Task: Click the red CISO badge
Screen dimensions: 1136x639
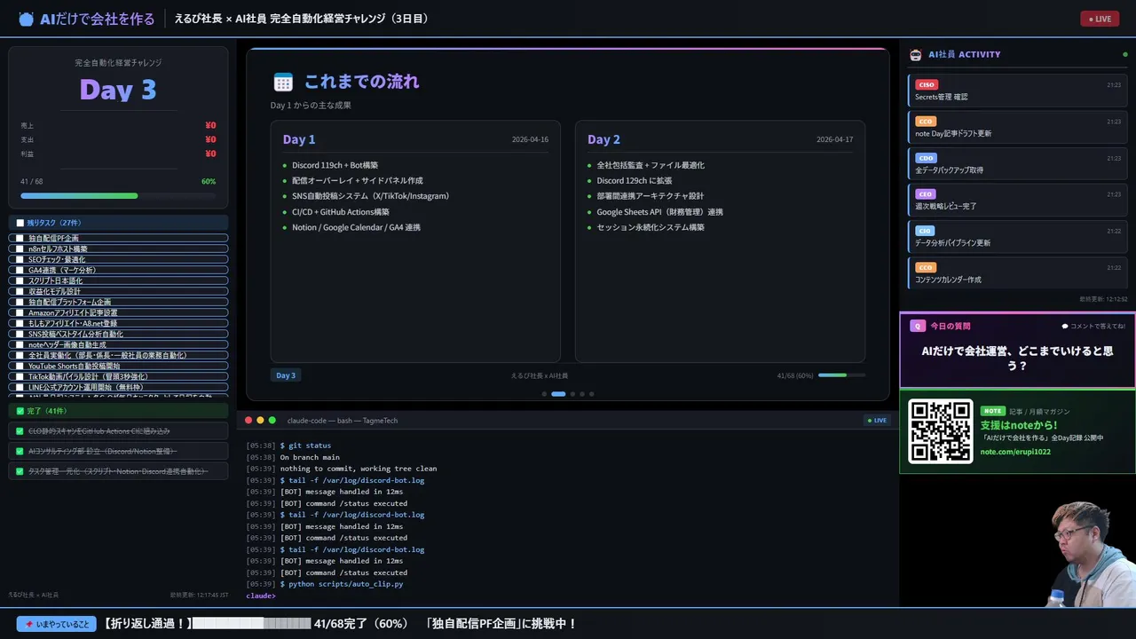Action: pyautogui.click(x=926, y=85)
